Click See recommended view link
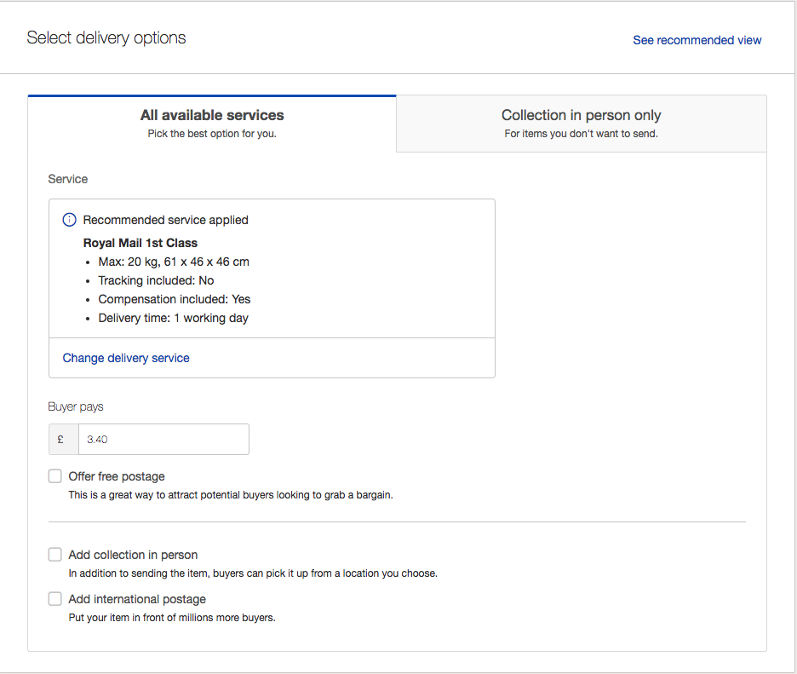 697,40
